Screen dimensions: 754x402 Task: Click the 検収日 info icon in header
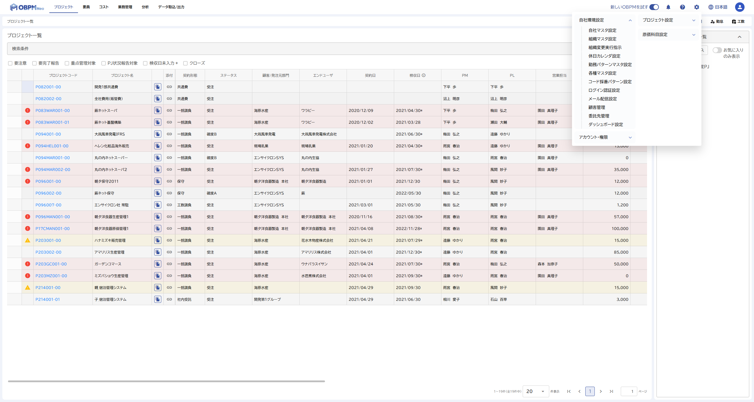[424, 75]
